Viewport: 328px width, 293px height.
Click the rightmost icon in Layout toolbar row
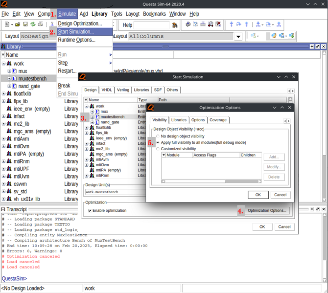pyautogui.click(x=292, y=36)
